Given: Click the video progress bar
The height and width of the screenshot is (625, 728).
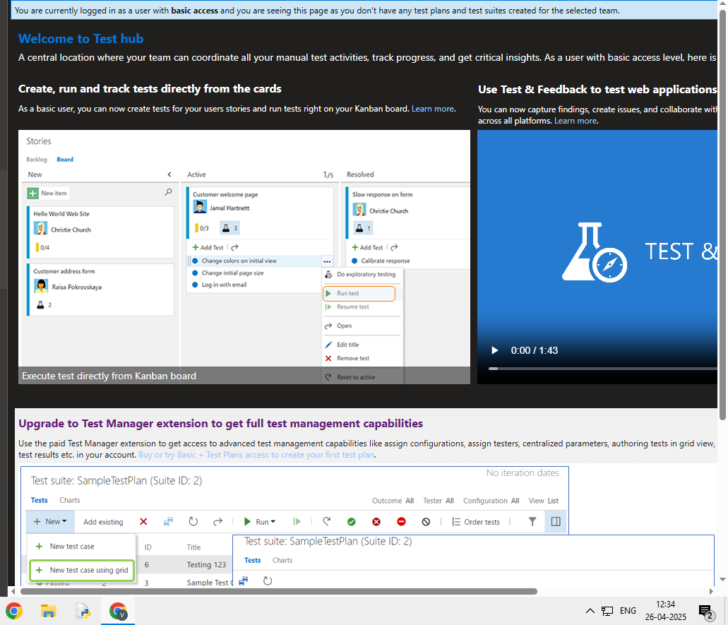Looking at the screenshot, I should [x=602, y=368].
